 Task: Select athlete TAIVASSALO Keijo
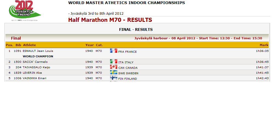36,67
